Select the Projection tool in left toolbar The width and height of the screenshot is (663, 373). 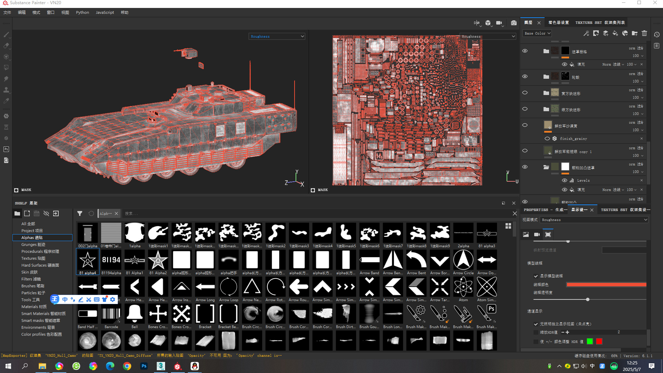pyautogui.click(x=6, y=57)
